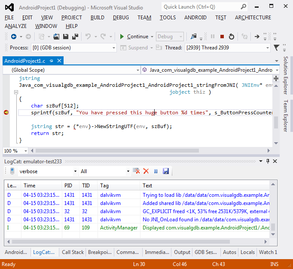Open the Thread combo box

(227, 48)
